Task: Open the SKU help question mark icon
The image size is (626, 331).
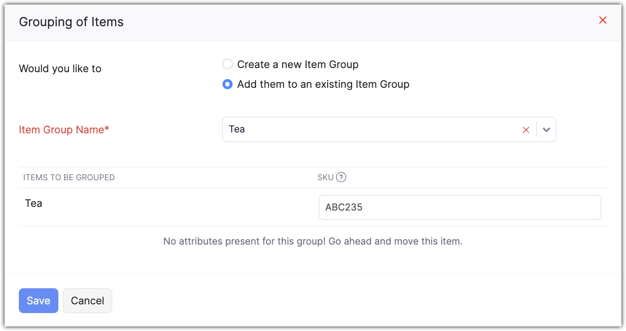Action: (341, 177)
